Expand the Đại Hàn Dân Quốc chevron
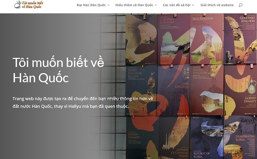This screenshot has height=159, width=257. click(x=108, y=5)
